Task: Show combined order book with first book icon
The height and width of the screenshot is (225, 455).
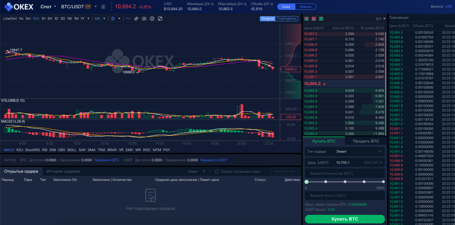Action: 306,18
